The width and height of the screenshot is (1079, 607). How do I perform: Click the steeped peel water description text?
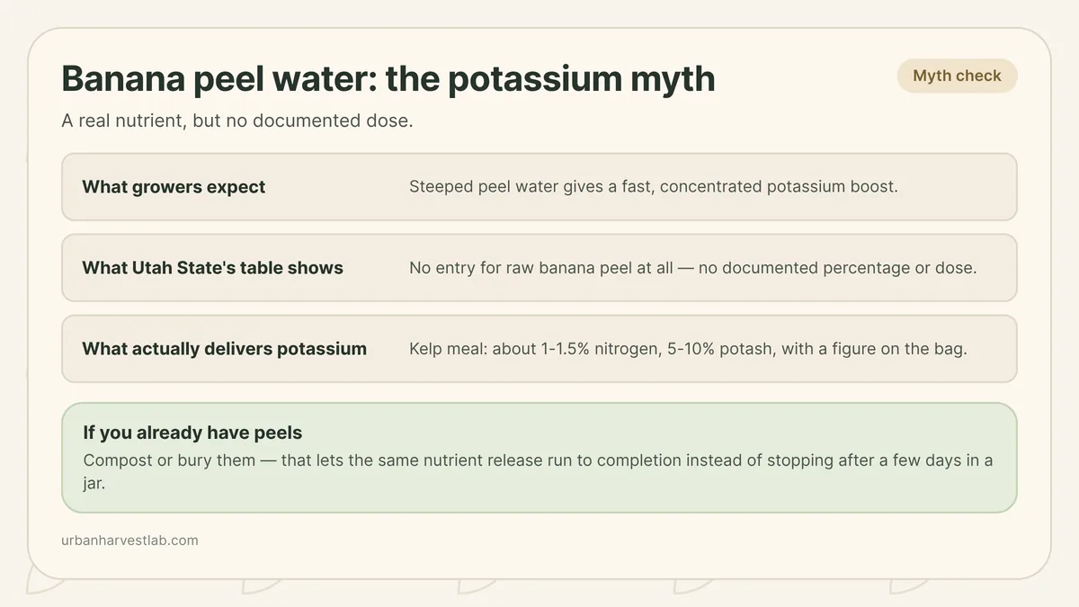pos(654,187)
